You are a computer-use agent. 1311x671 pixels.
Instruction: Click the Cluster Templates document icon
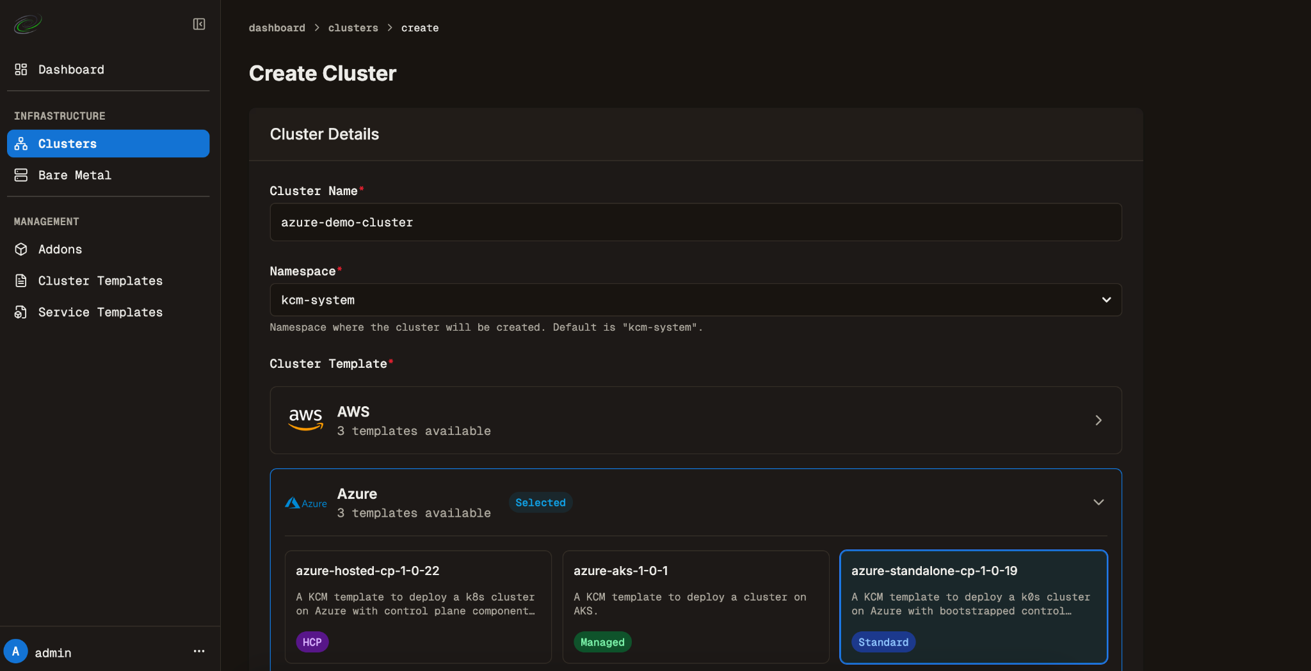tap(21, 281)
